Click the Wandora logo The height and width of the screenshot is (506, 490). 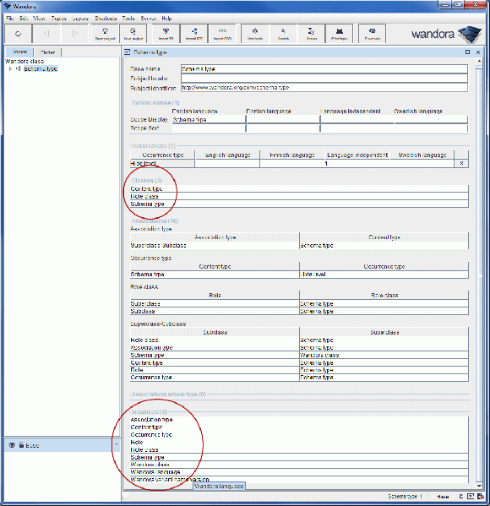446,34
